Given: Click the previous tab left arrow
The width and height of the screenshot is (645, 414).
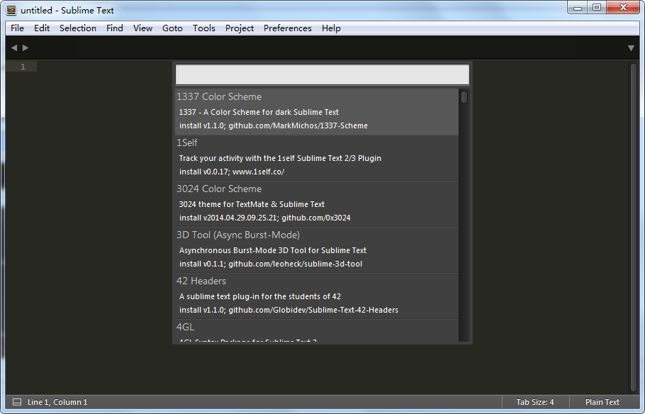Looking at the screenshot, I should coord(14,47).
